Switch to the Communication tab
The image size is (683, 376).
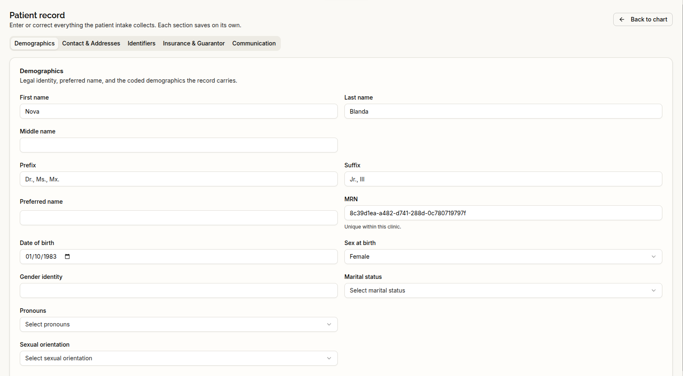(254, 43)
